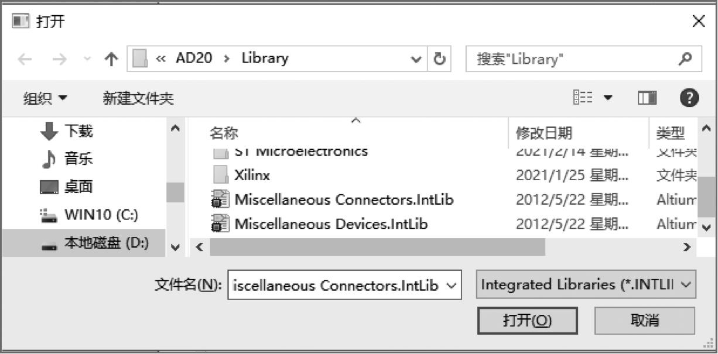The width and height of the screenshot is (718, 354).
Task: Select Miscellaneous Devices.IntLib file
Action: pos(331,224)
